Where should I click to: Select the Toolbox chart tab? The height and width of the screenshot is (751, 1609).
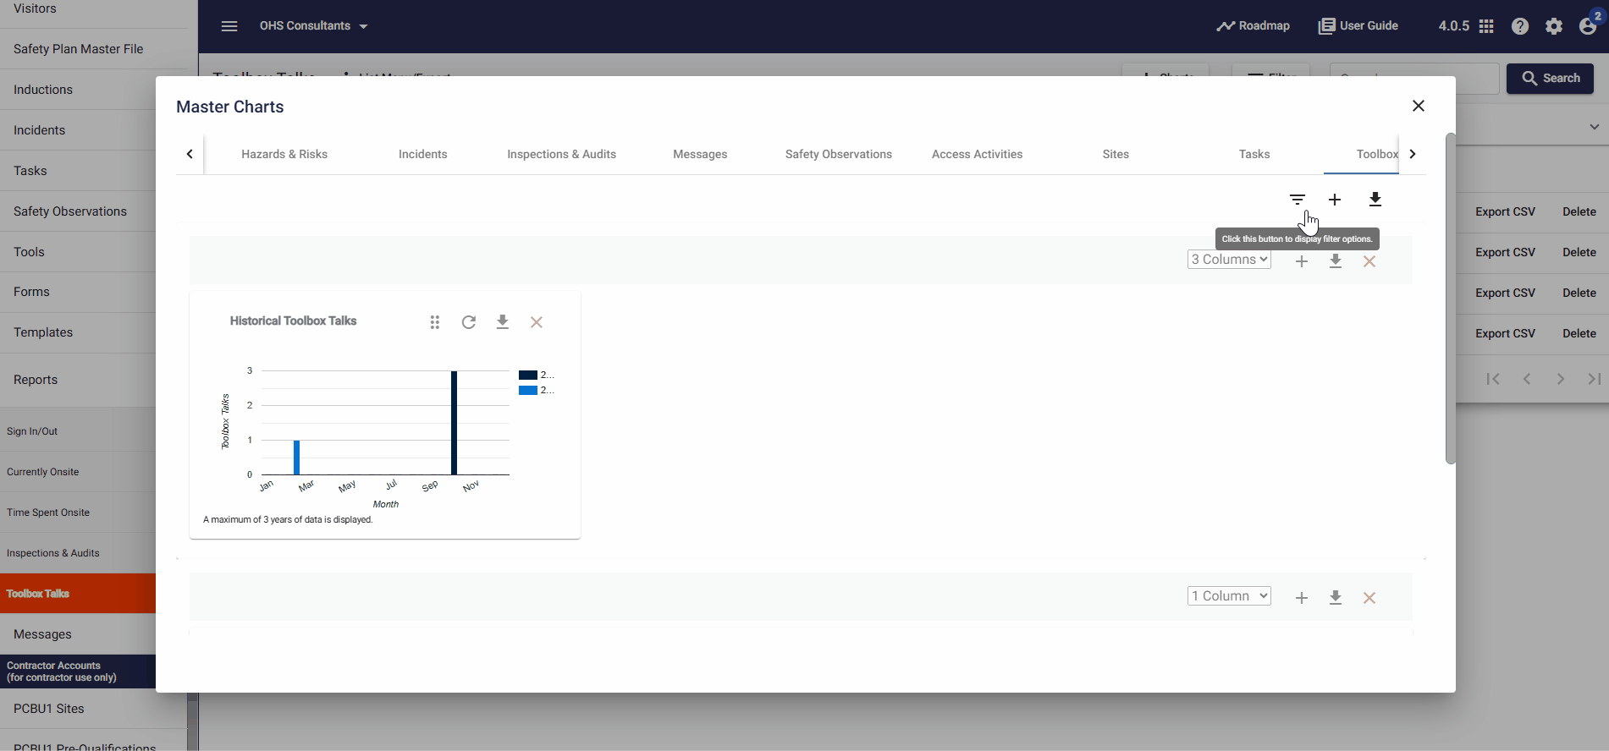tap(1363, 154)
